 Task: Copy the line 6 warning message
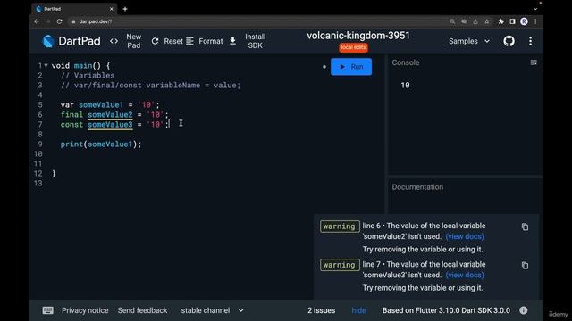[x=525, y=227]
